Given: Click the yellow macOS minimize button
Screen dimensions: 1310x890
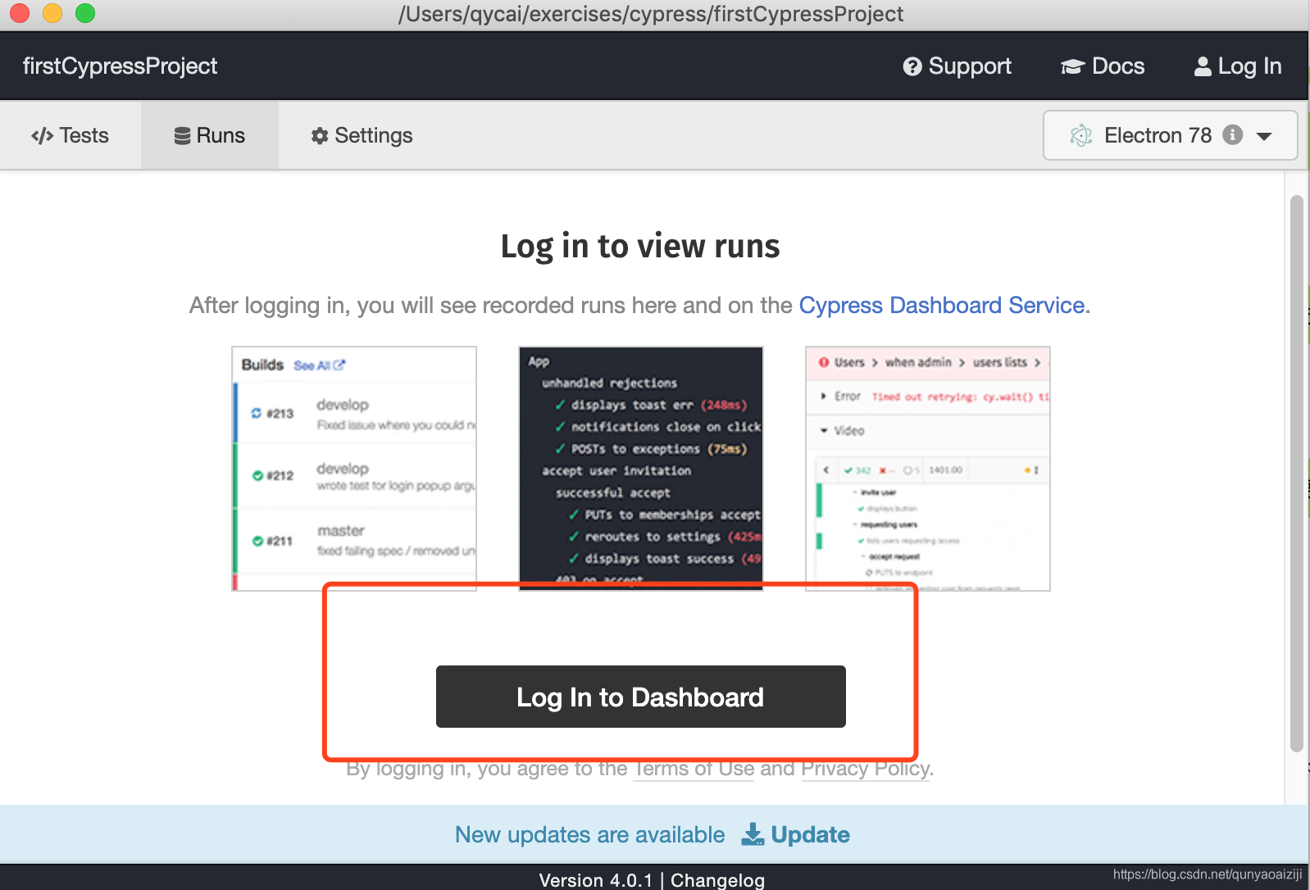Looking at the screenshot, I should click(x=52, y=13).
